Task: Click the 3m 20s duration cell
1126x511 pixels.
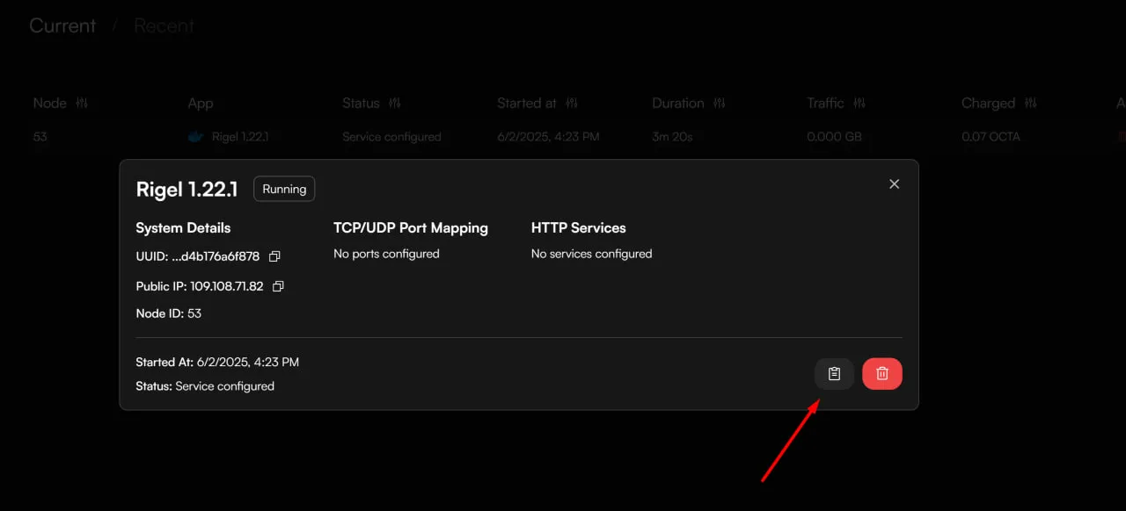Action: pyautogui.click(x=673, y=137)
